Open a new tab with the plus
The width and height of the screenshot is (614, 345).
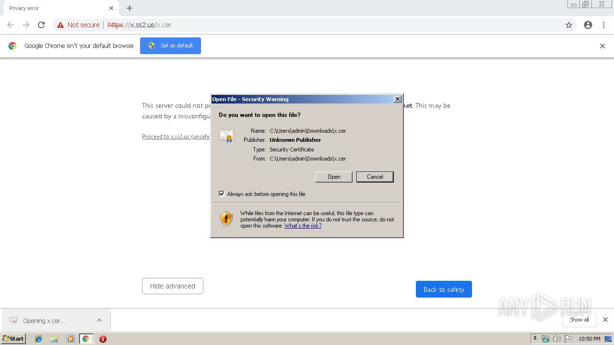pos(130,8)
